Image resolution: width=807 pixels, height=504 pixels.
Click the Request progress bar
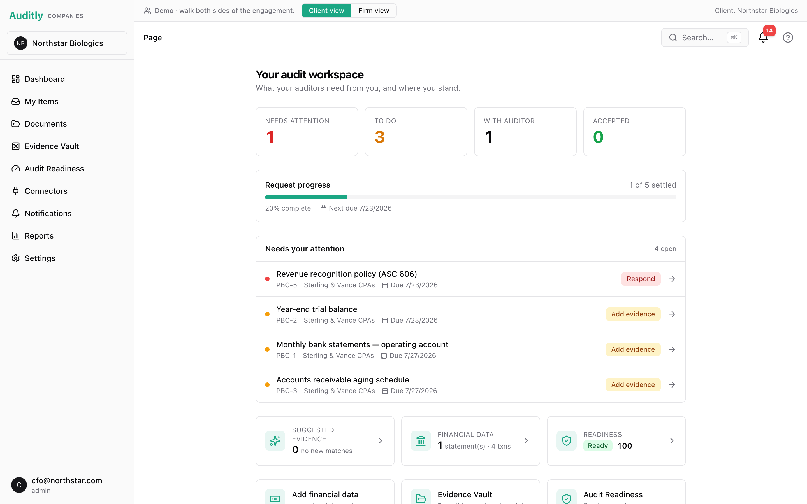[470, 197]
